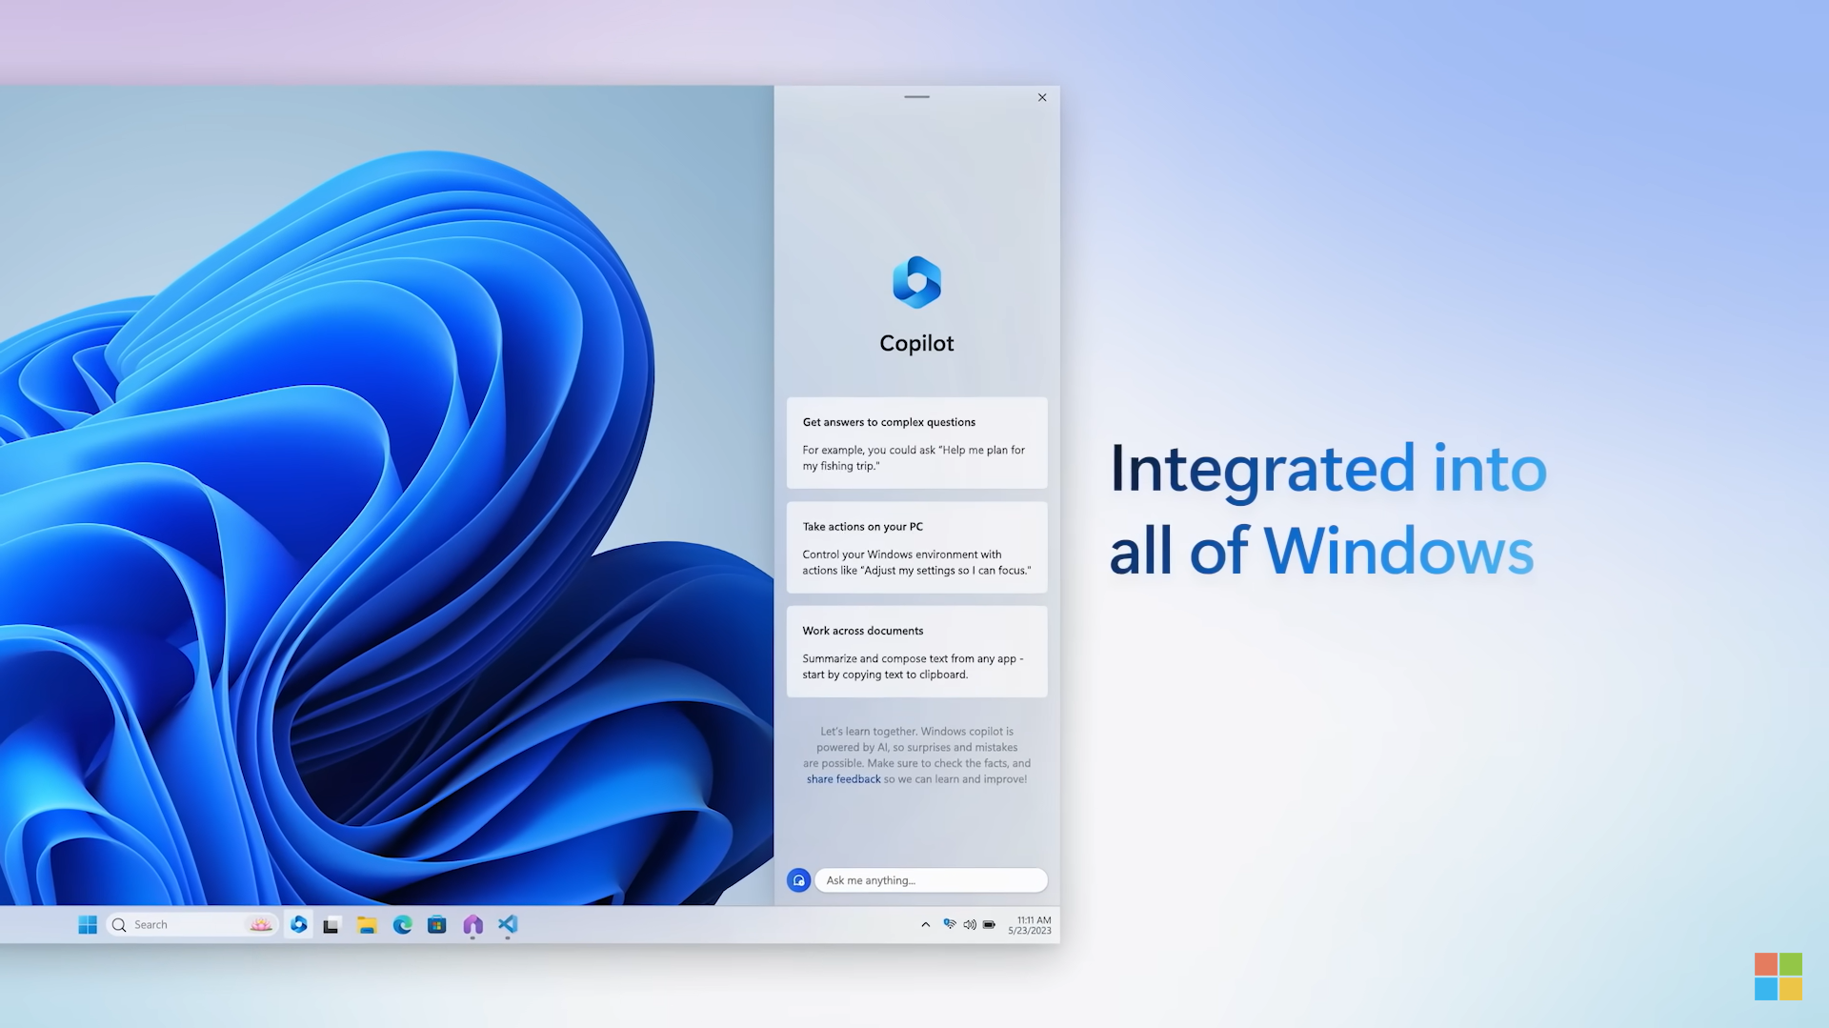Click the purple Dev Home taskbar icon

(472, 925)
